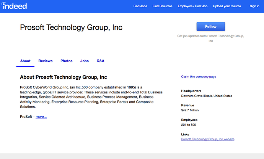This screenshot has height=159, width=264.
Task: Click the Downers Grove Illinois headquarters text
Action: [207, 96]
